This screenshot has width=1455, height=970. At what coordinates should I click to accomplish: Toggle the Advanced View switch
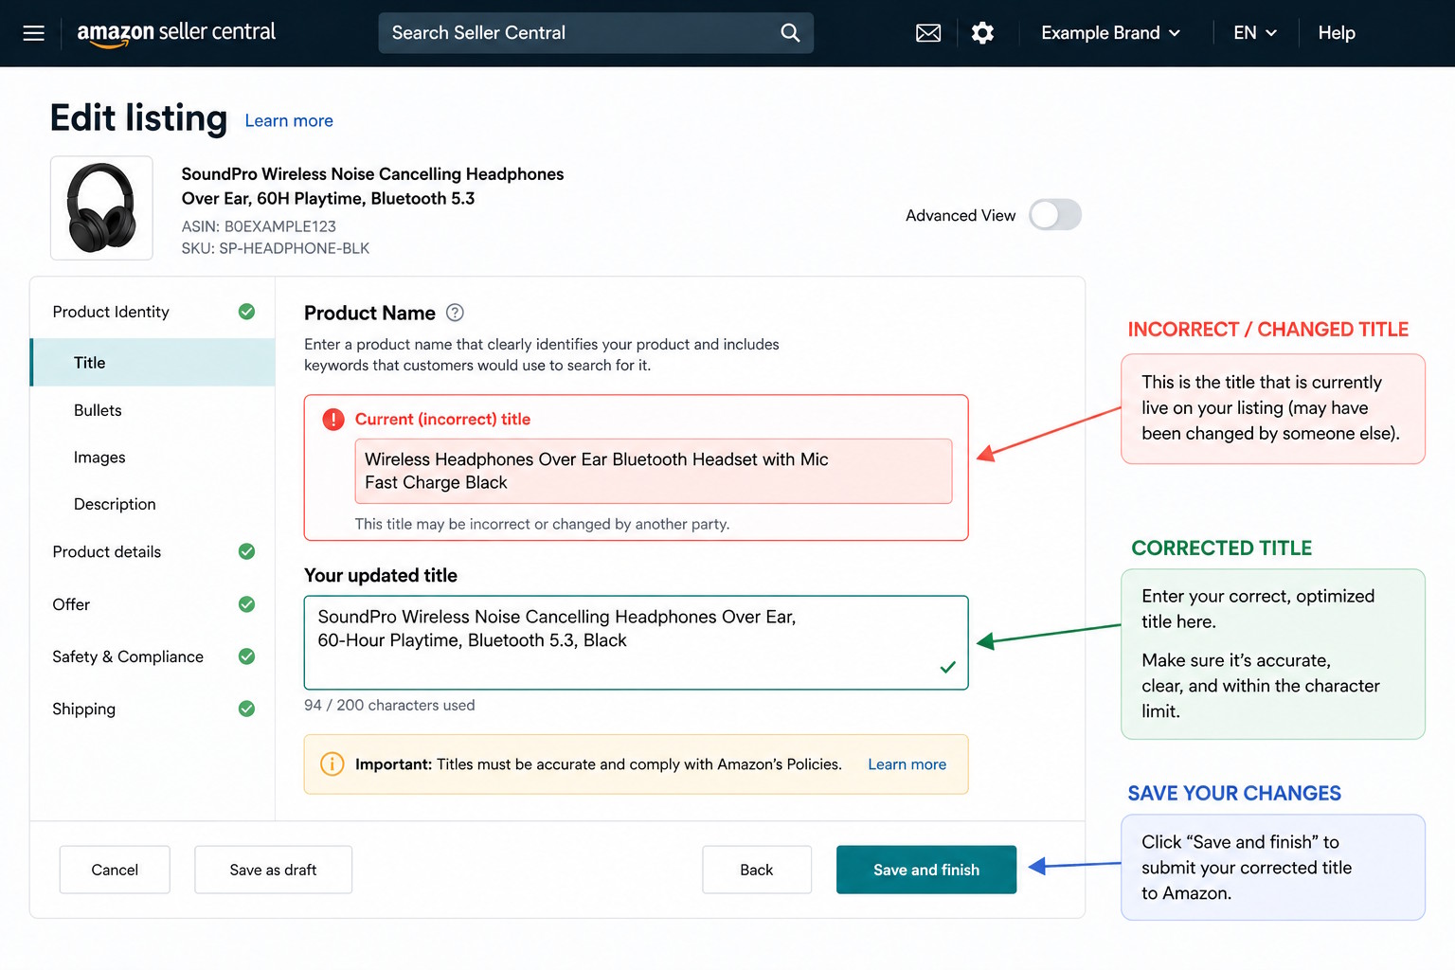tap(1054, 215)
